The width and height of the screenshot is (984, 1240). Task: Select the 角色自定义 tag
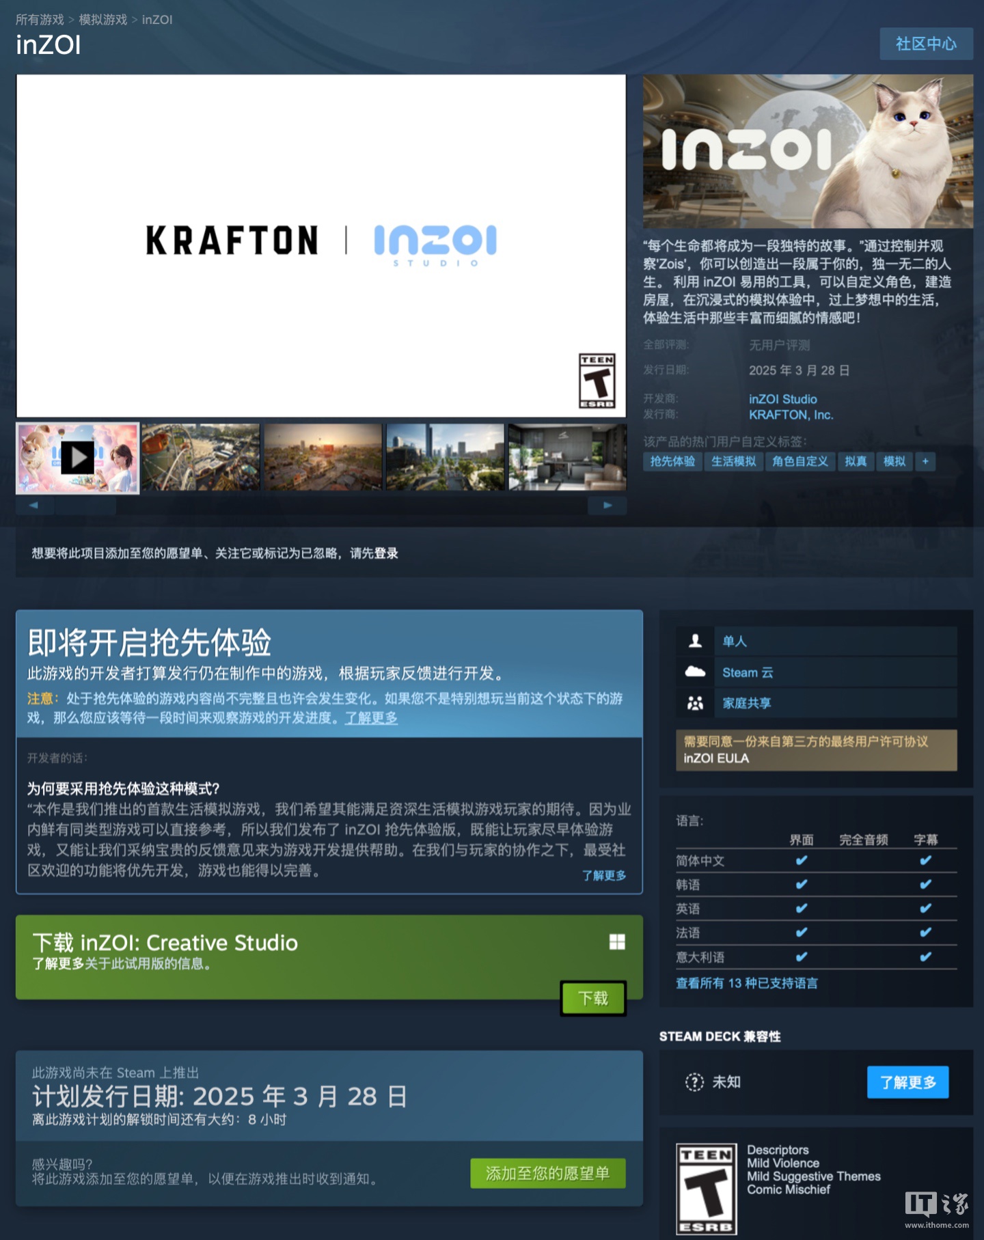[800, 461]
